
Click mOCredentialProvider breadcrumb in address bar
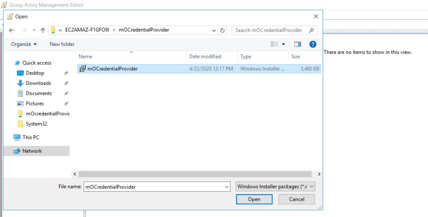point(144,30)
